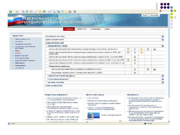
Task: Click the green Back arrow in browser toolbar
Action: point(10,11)
